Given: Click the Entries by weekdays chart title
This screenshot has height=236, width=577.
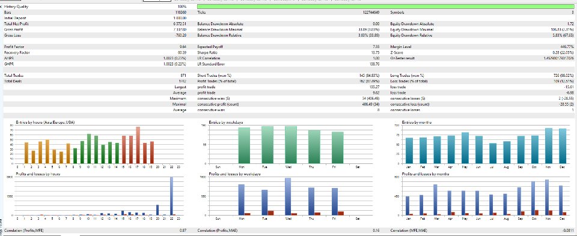Looking at the screenshot, I should click(225, 123).
